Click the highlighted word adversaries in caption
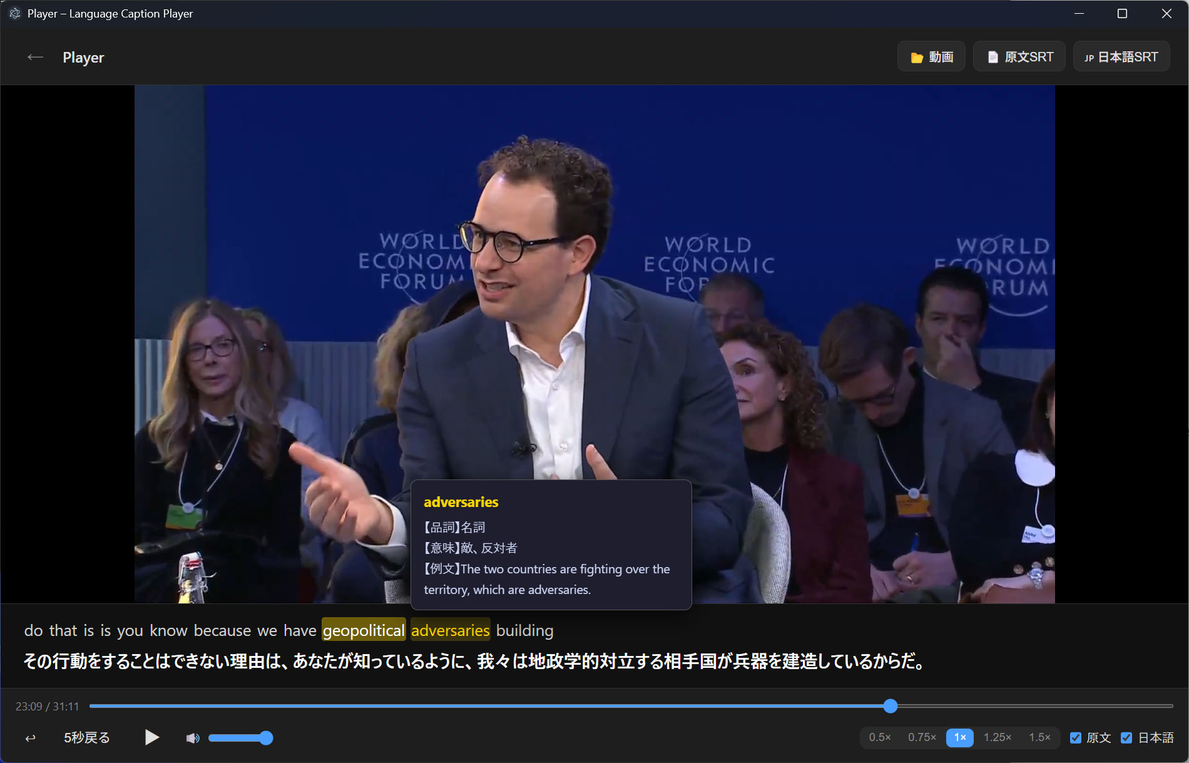This screenshot has height=763, width=1189. point(450,630)
